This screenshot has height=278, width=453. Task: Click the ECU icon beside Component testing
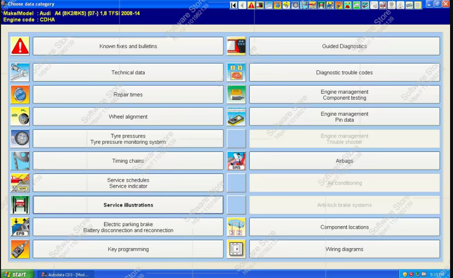[236, 95]
